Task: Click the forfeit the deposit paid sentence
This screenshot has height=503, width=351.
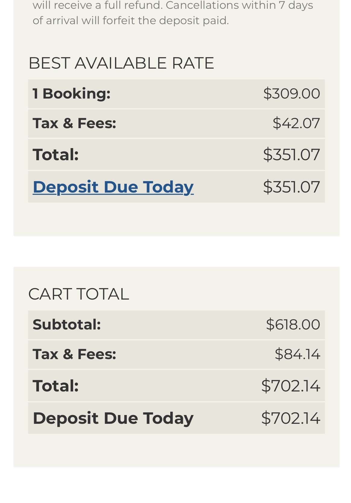Action: pyautogui.click(x=131, y=20)
